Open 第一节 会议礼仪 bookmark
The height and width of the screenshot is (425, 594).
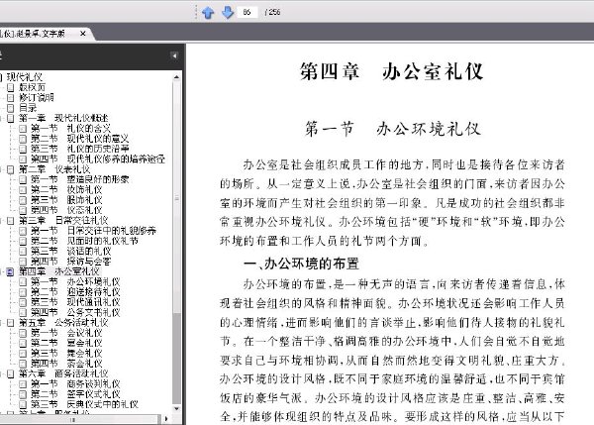coord(66,333)
